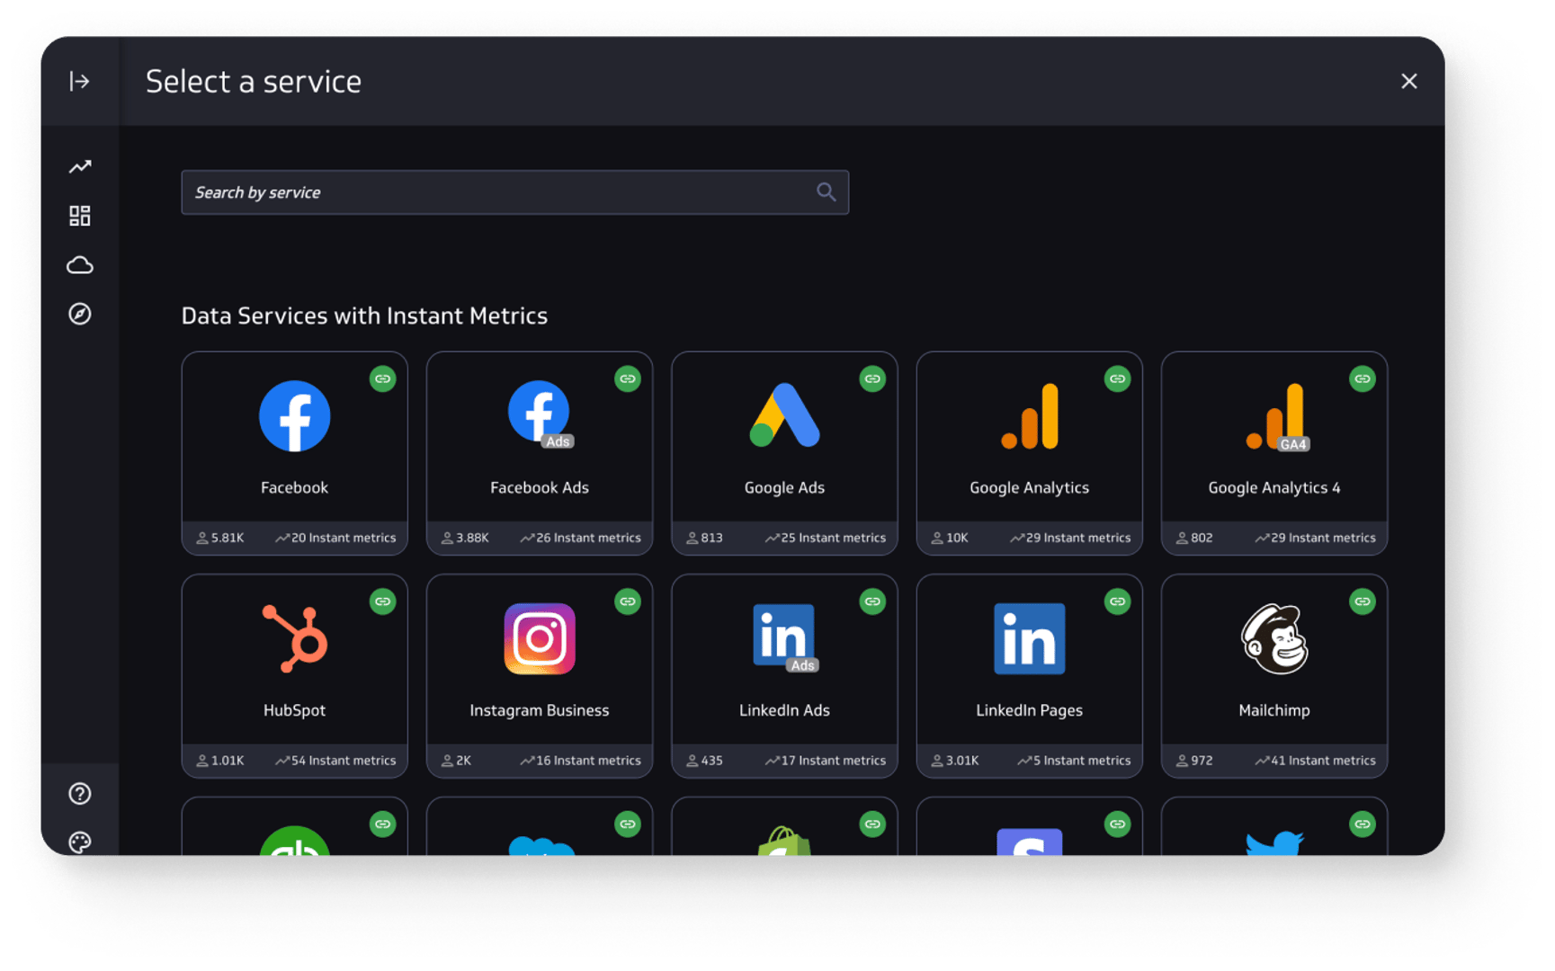
Task: Click '20 Instant metrics' on Facebook card
Action: tap(335, 538)
